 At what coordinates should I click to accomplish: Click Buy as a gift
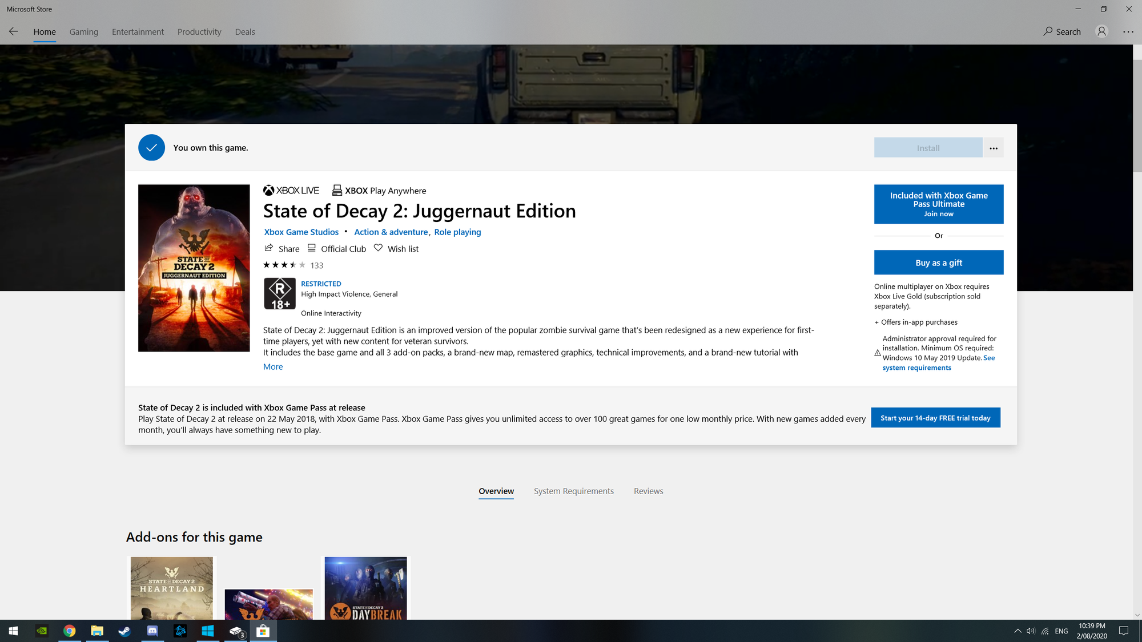(939, 263)
